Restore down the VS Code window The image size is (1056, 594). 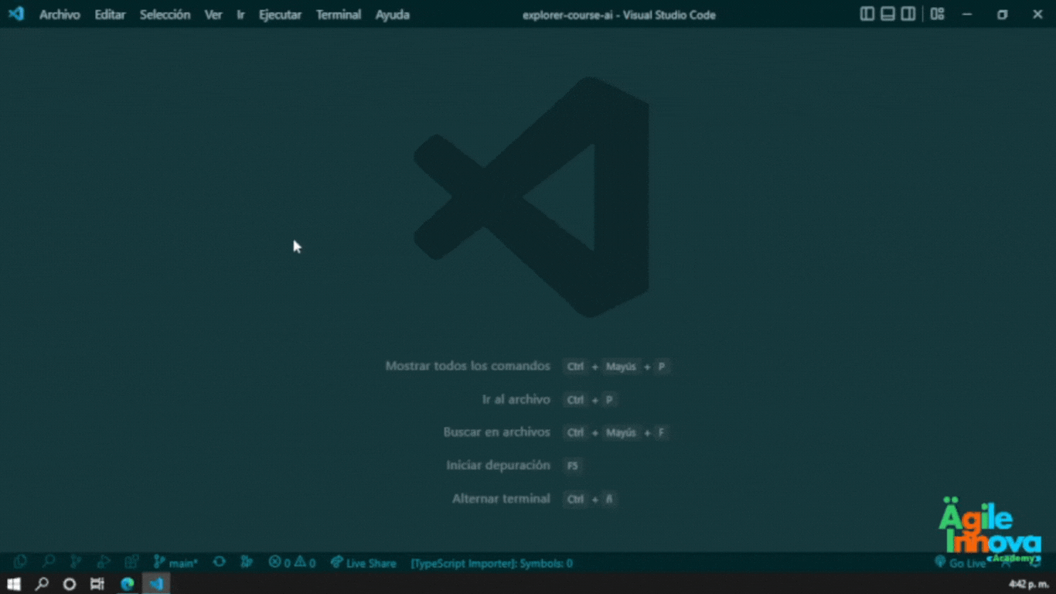pyautogui.click(x=1003, y=14)
